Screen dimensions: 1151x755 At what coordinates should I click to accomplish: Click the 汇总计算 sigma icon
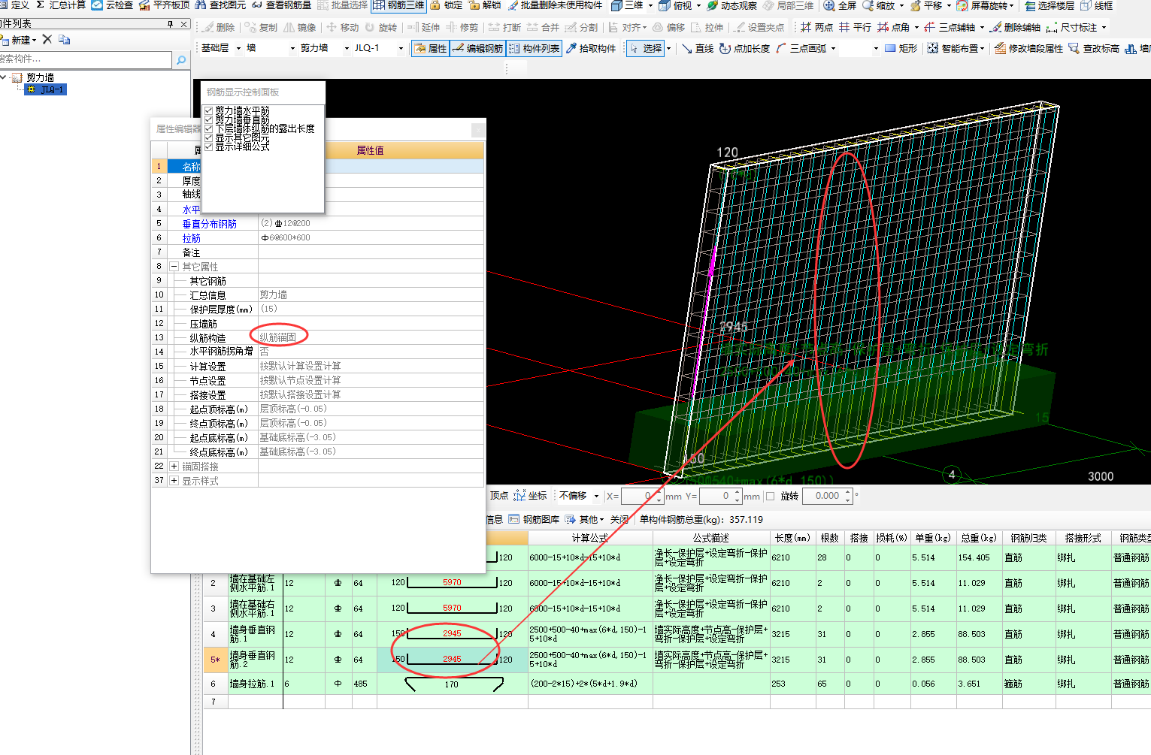tap(40, 5)
